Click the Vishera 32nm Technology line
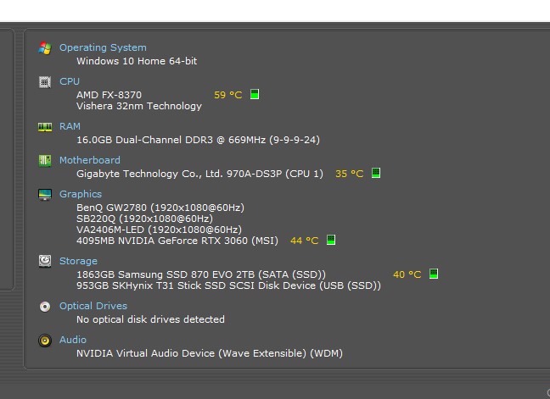Viewport: 550px width, 399px height. pos(139,106)
